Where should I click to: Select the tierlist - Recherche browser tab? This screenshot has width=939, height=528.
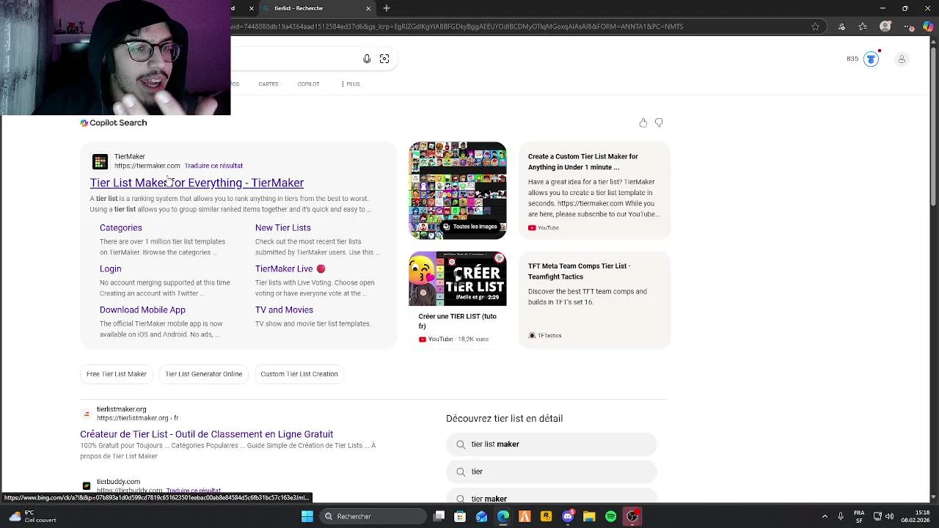pyautogui.click(x=318, y=8)
